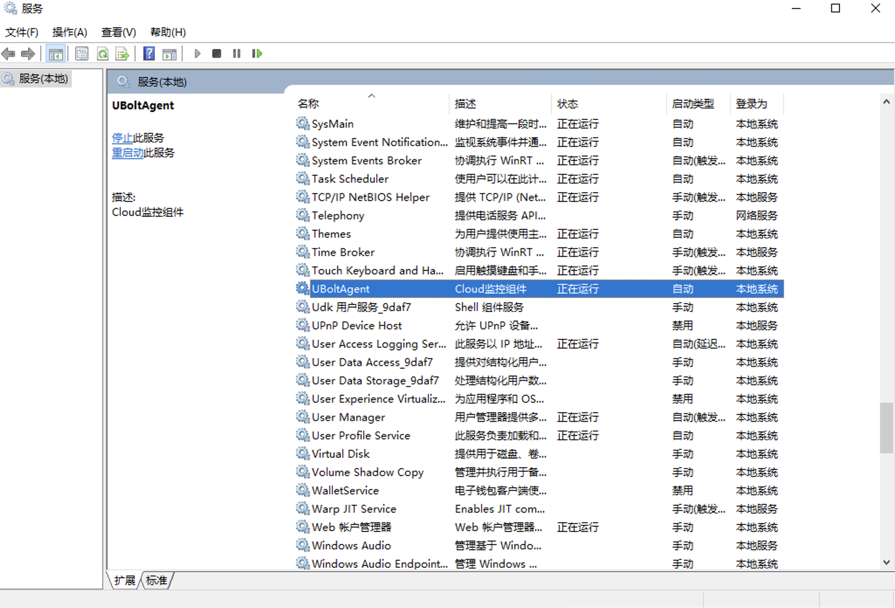The width and height of the screenshot is (895, 608).
Task: Sort by the 状态 column header
Action: (567, 104)
